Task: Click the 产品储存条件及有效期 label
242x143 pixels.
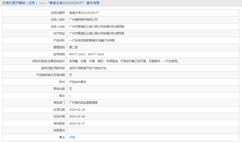Action: (x=51, y=75)
